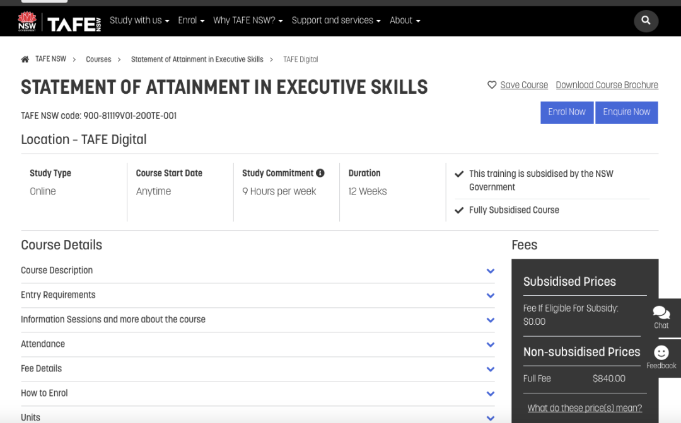The image size is (681, 423).
Task: Click the Fees heading
Action: coord(524,245)
